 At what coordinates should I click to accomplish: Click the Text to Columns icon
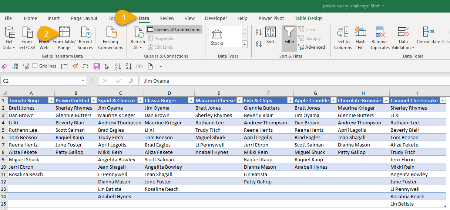click(x=343, y=33)
